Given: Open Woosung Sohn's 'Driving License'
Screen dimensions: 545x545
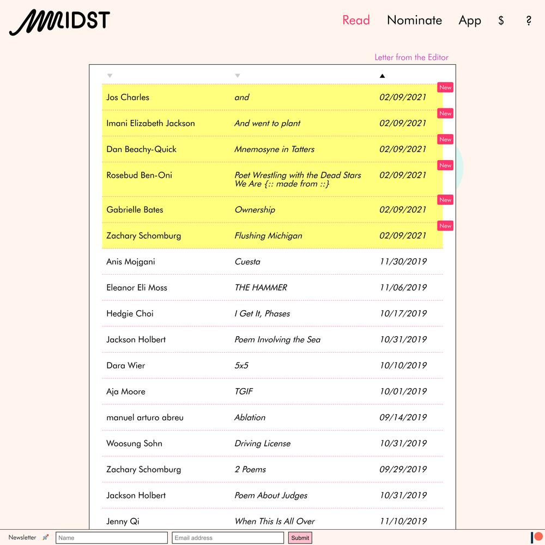Looking at the screenshot, I should pos(263,444).
